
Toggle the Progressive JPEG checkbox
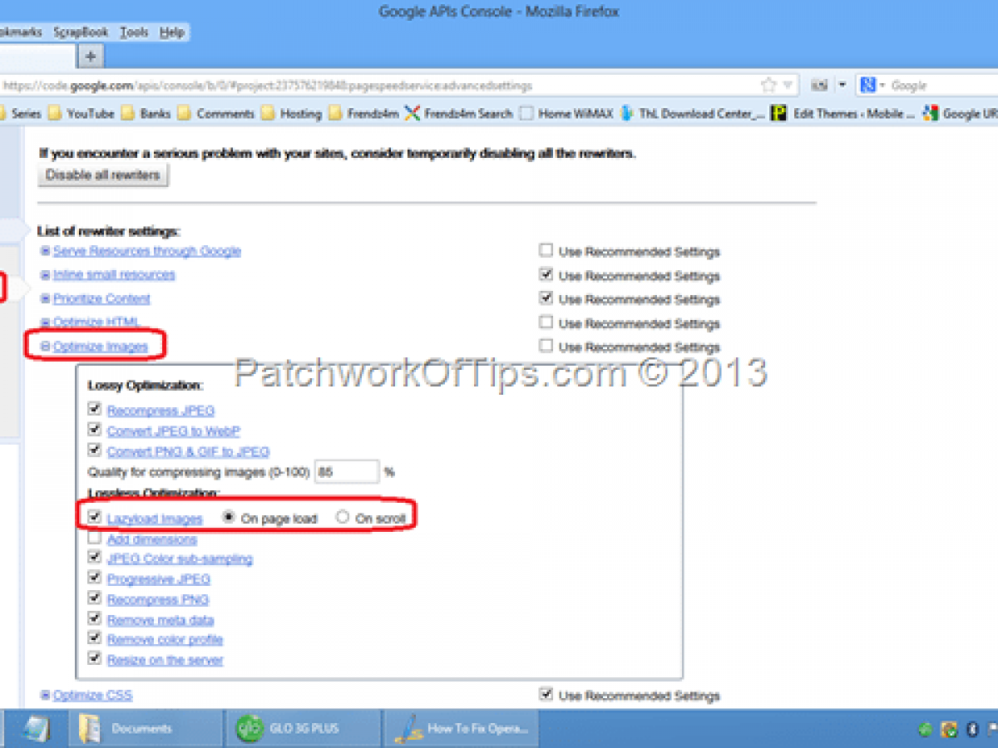94,578
